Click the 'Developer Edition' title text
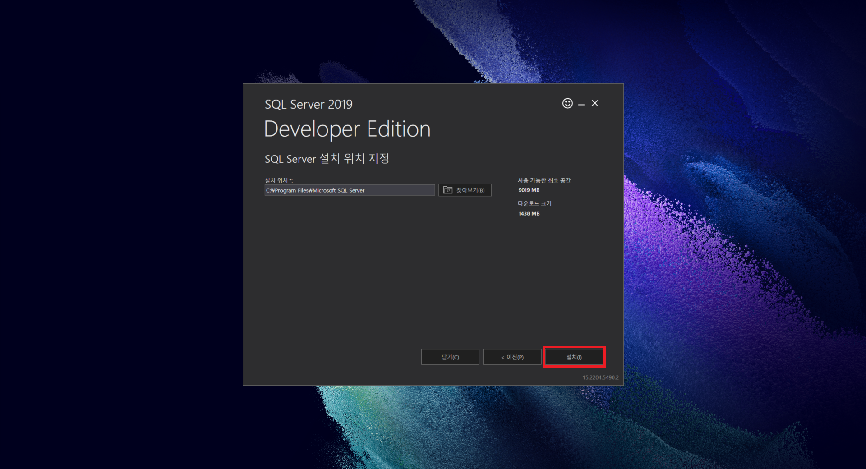The height and width of the screenshot is (469, 866). point(347,129)
